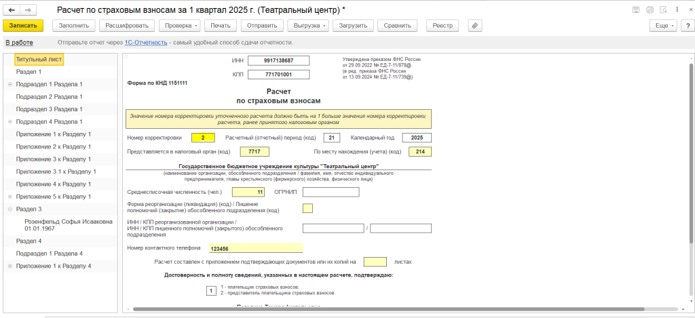This screenshot has height=318, width=695.
Task: Collapse the Раздел 3 tree node
Action: tap(10, 209)
